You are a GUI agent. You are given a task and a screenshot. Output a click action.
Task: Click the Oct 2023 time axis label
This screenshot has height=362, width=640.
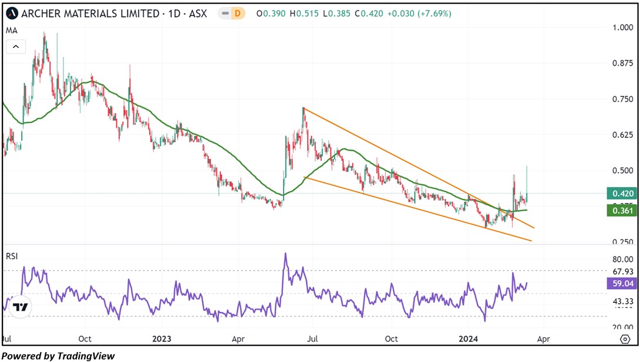click(x=392, y=339)
